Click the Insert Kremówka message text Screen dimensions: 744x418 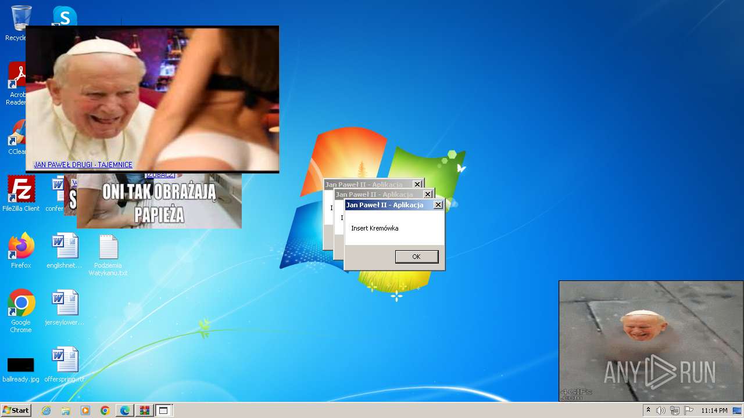(x=375, y=228)
